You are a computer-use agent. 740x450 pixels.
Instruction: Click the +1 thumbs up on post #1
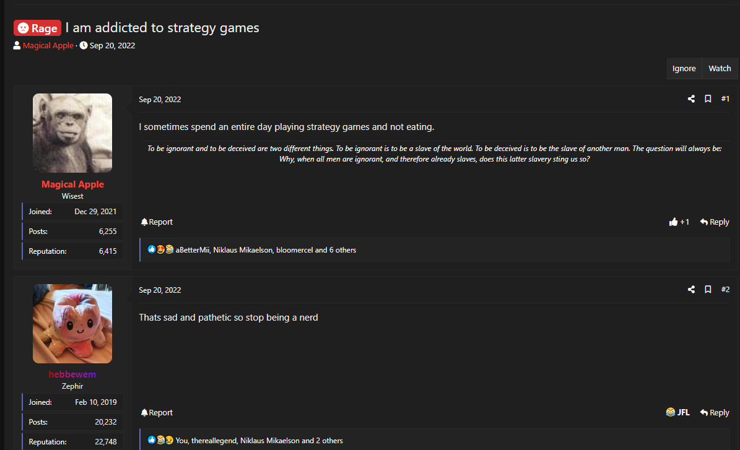[x=679, y=222]
